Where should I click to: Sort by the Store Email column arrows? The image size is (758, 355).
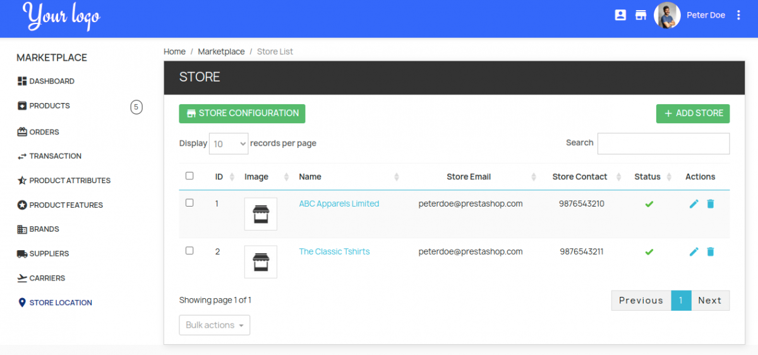(x=534, y=177)
